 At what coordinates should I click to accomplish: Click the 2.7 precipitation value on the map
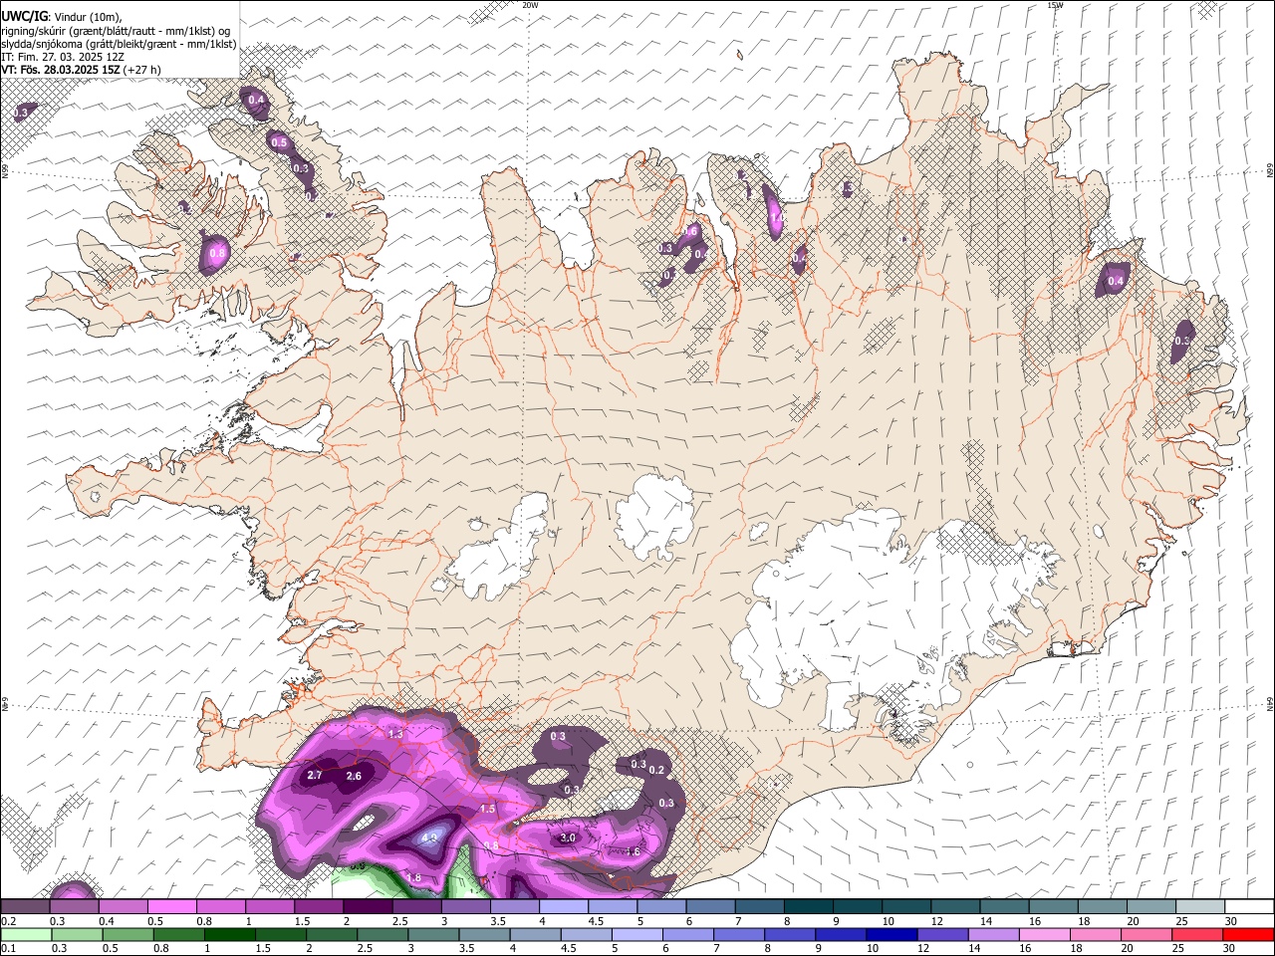[x=315, y=775]
